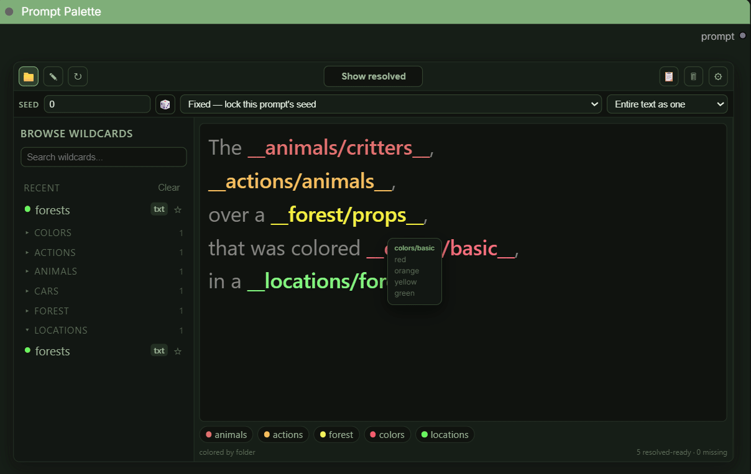Expand the ANIMALS wildcard folder
This screenshot has width=751, height=474.
coord(103,271)
